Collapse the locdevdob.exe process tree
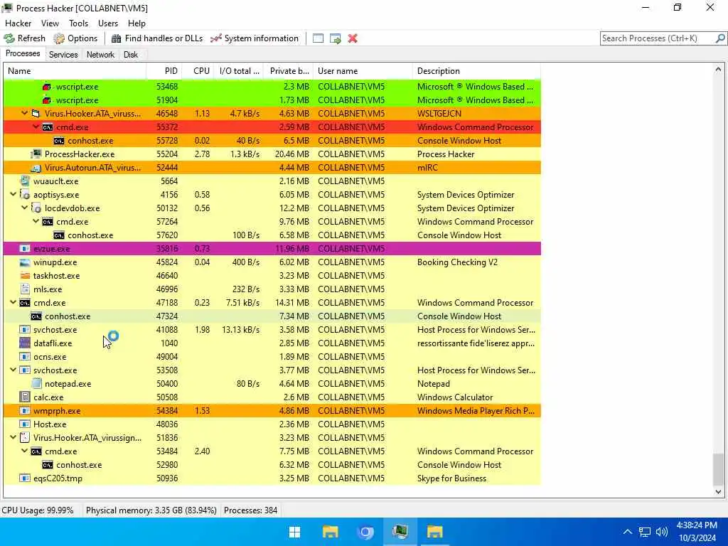Viewport: 728px width, 546px height. (25, 208)
